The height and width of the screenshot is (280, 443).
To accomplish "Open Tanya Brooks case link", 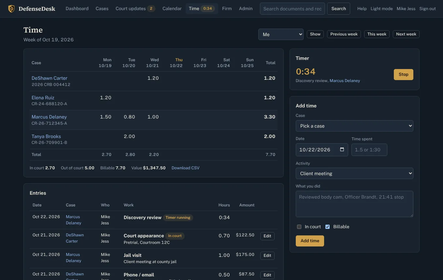I will [x=46, y=136].
